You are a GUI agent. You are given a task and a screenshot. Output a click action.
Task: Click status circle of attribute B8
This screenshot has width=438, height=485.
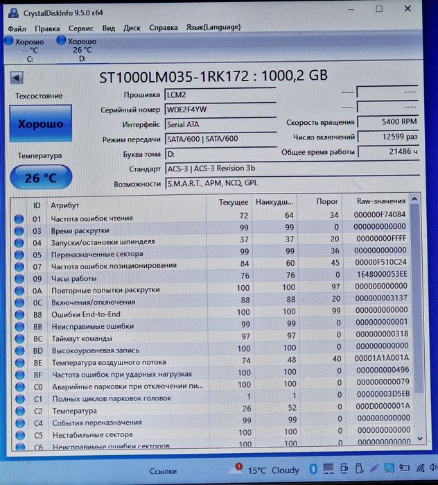click(x=19, y=315)
